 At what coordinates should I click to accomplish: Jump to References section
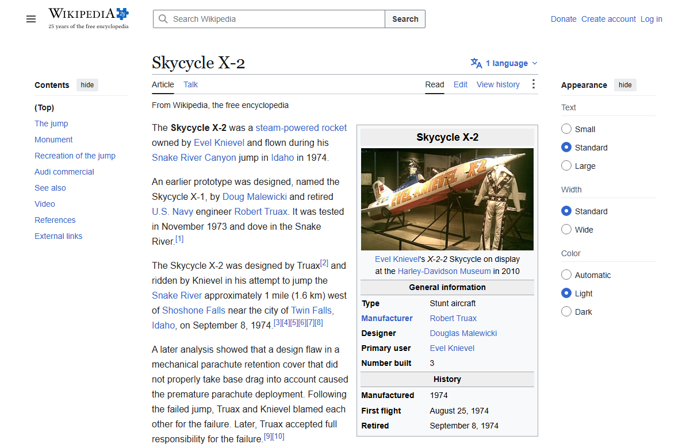(55, 220)
